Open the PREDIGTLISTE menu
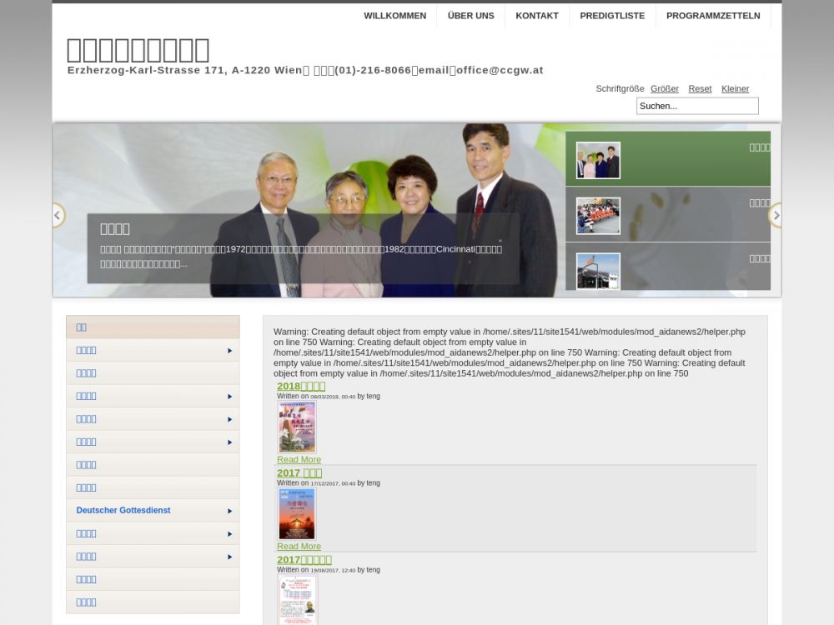Image resolution: width=834 pixels, height=625 pixels. (612, 16)
